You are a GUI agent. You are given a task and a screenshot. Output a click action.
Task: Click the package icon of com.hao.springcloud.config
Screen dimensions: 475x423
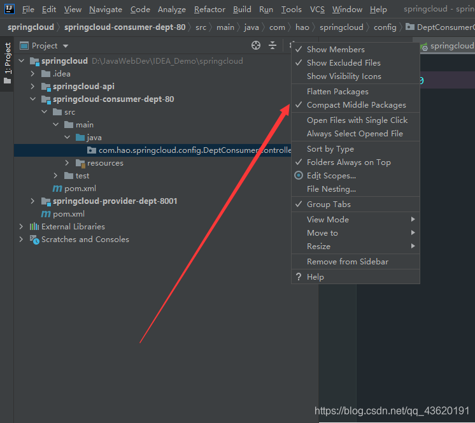92,150
